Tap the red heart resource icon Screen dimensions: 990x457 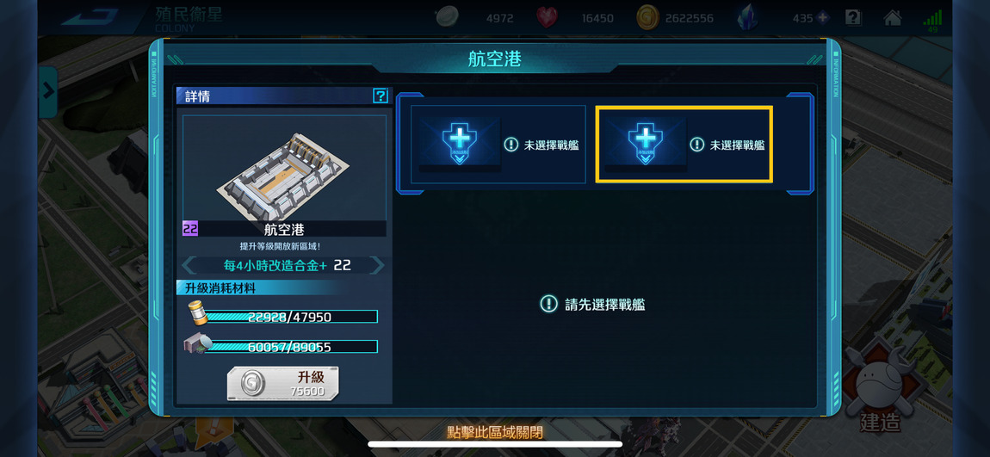[x=547, y=18]
